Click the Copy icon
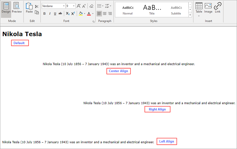 tap(37, 12)
